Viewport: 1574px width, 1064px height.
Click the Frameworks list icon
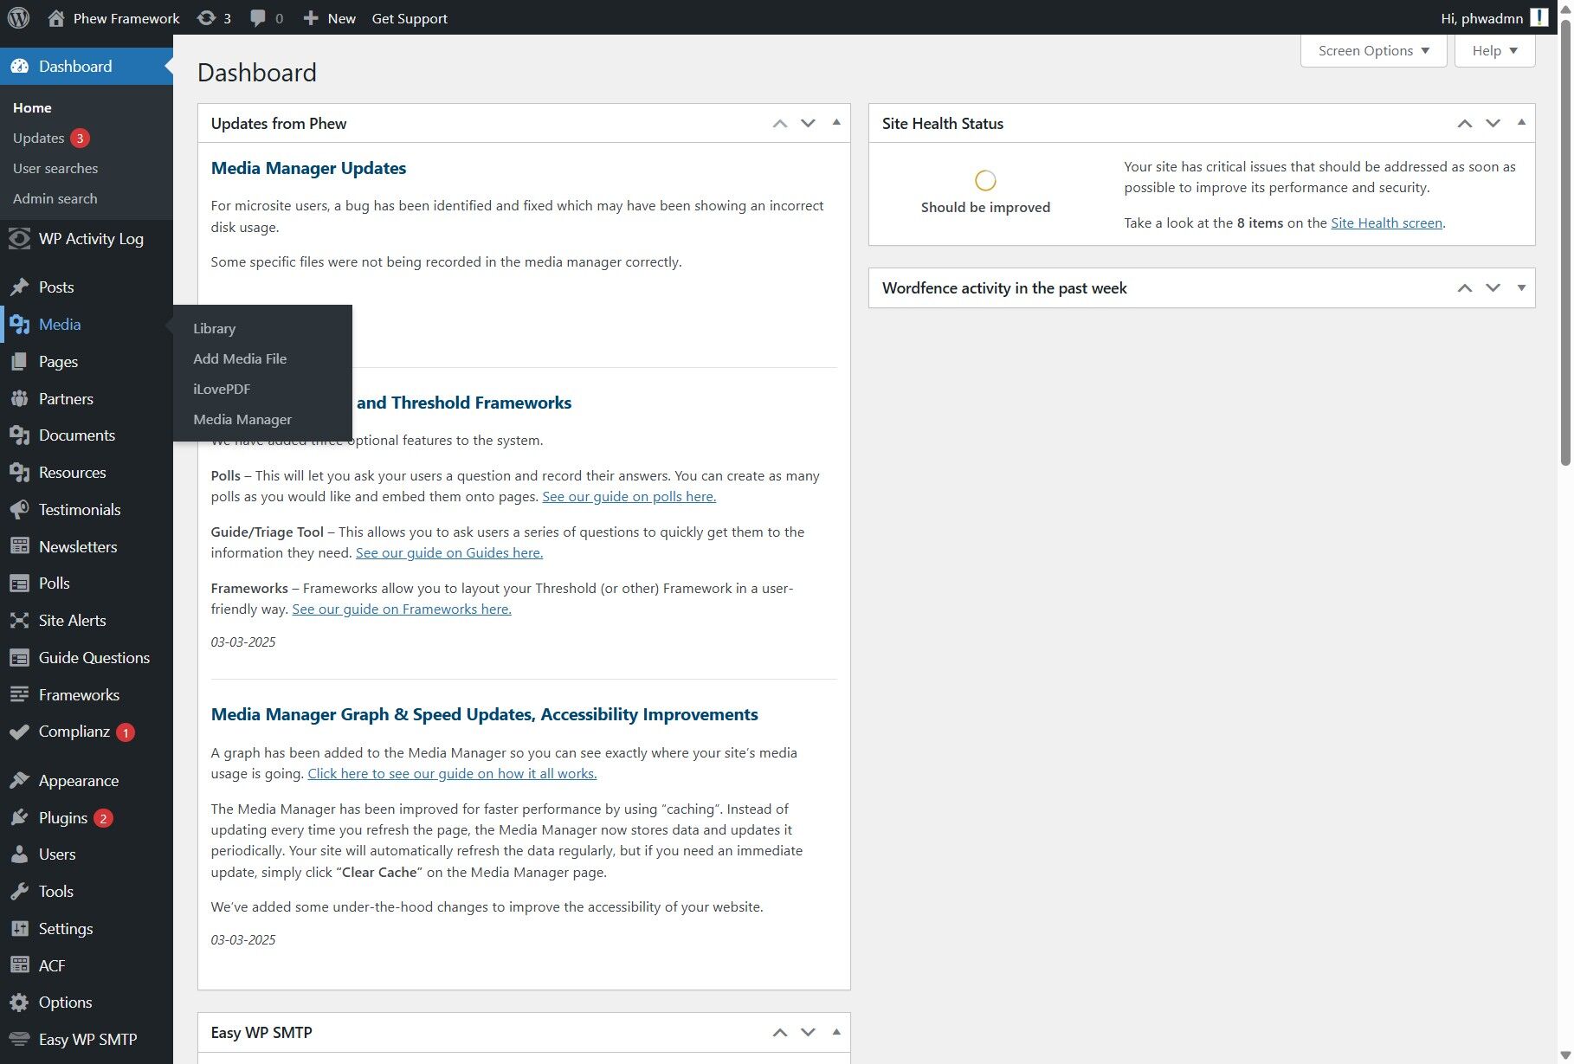click(19, 695)
